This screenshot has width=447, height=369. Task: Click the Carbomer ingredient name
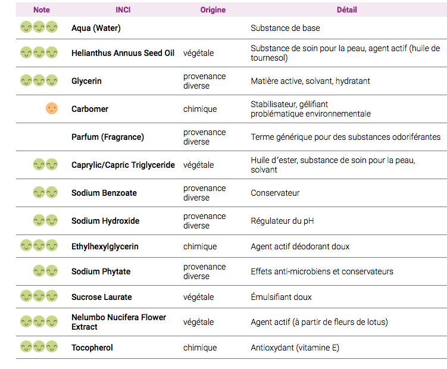point(90,109)
